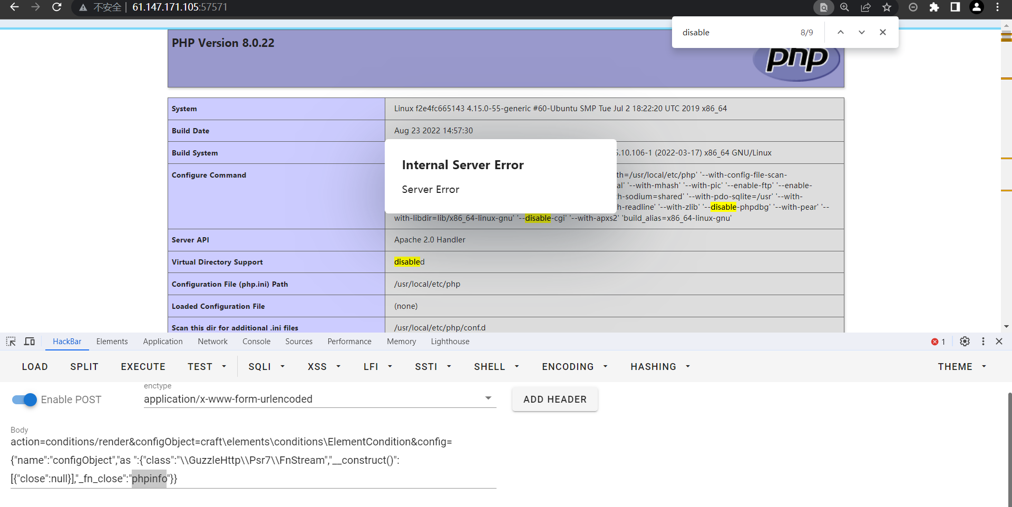Open the Network tab
Screen dimensions: 1012x507
click(213, 342)
